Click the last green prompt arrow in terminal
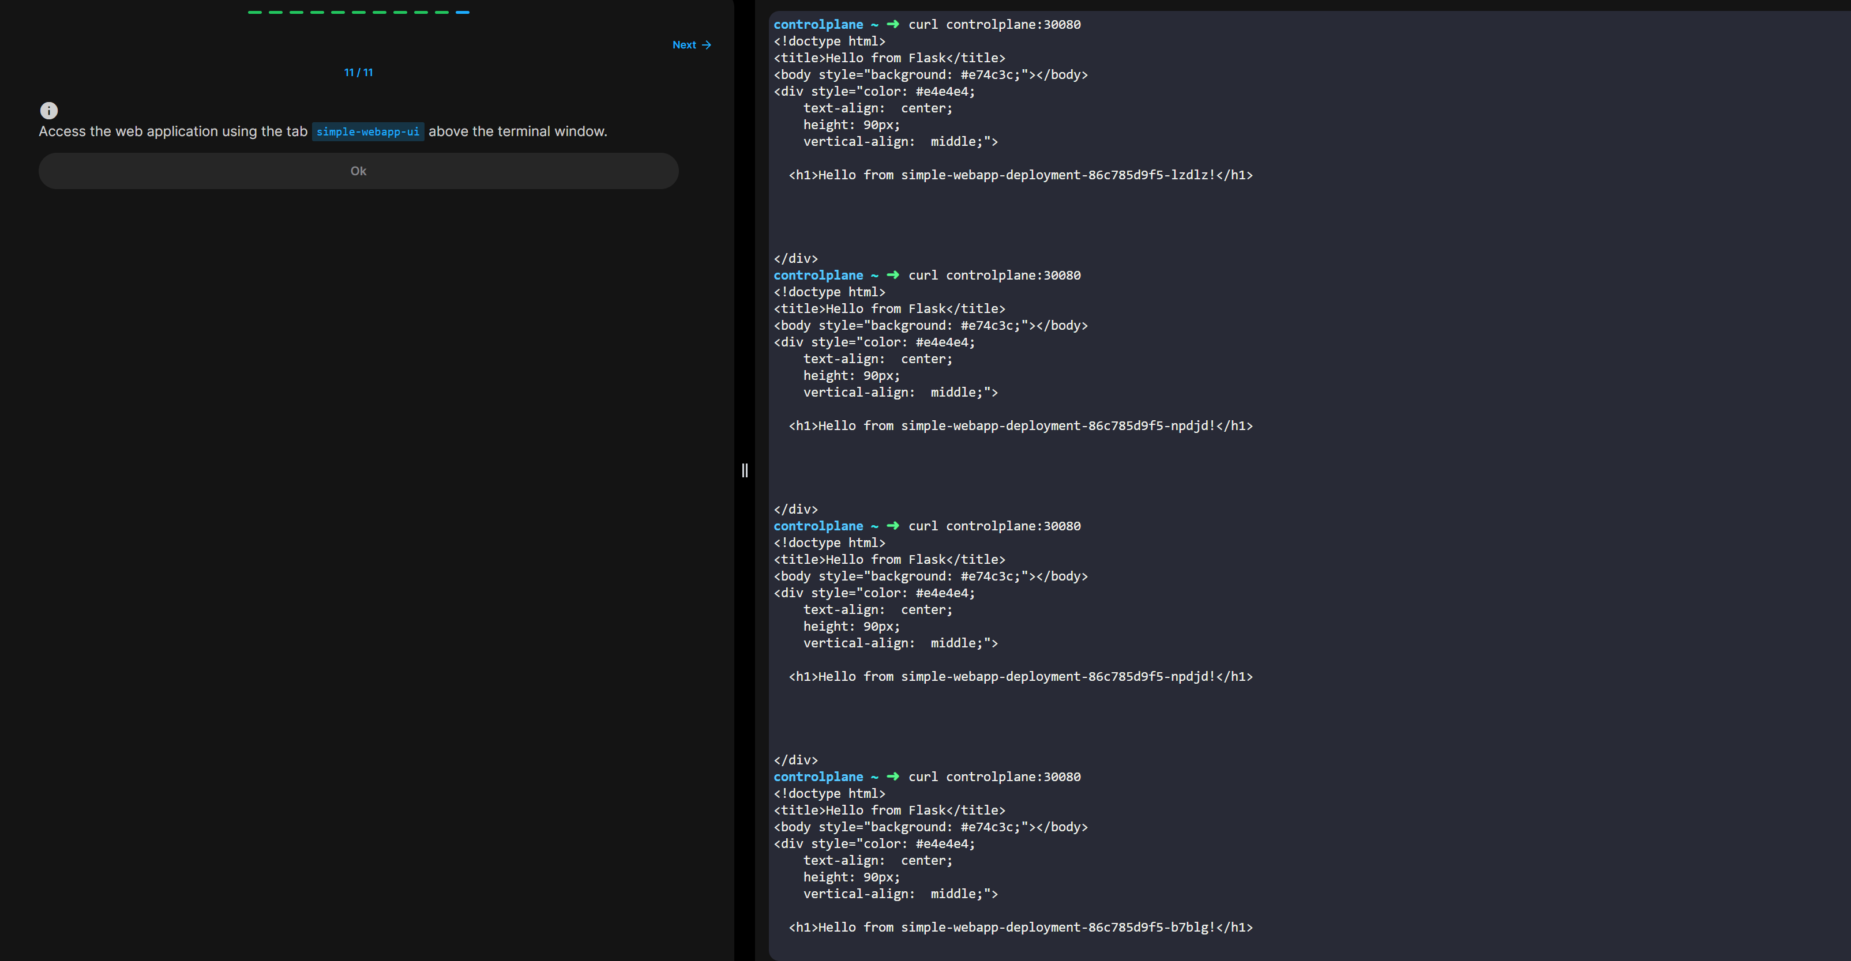Viewport: 1851px width, 961px height. pyautogui.click(x=892, y=777)
